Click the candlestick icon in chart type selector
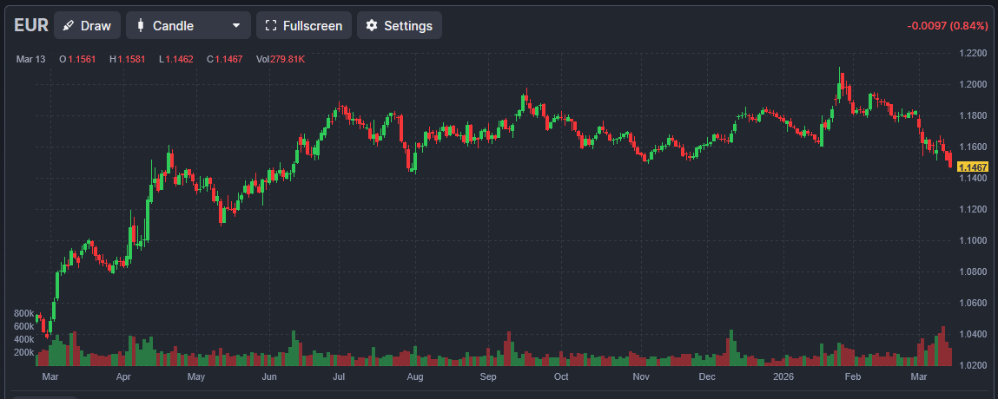This screenshot has height=399, width=998. tap(140, 26)
